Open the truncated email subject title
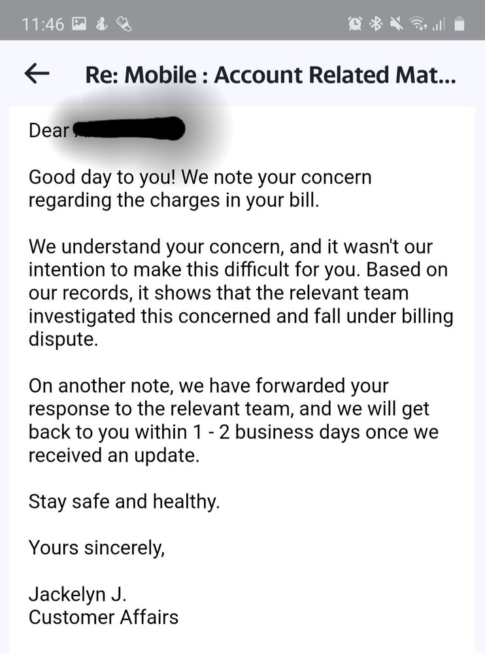This screenshot has width=485, height=653. pyautogui.click(x=271, y=75)
